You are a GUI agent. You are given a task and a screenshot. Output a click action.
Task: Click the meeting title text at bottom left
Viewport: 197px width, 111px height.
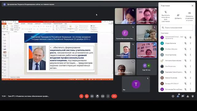coord(29,96)
